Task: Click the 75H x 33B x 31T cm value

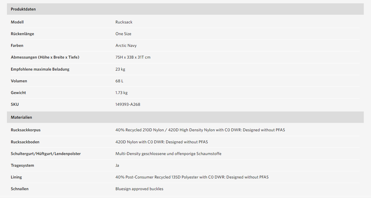Action: (x=133, y=57)
